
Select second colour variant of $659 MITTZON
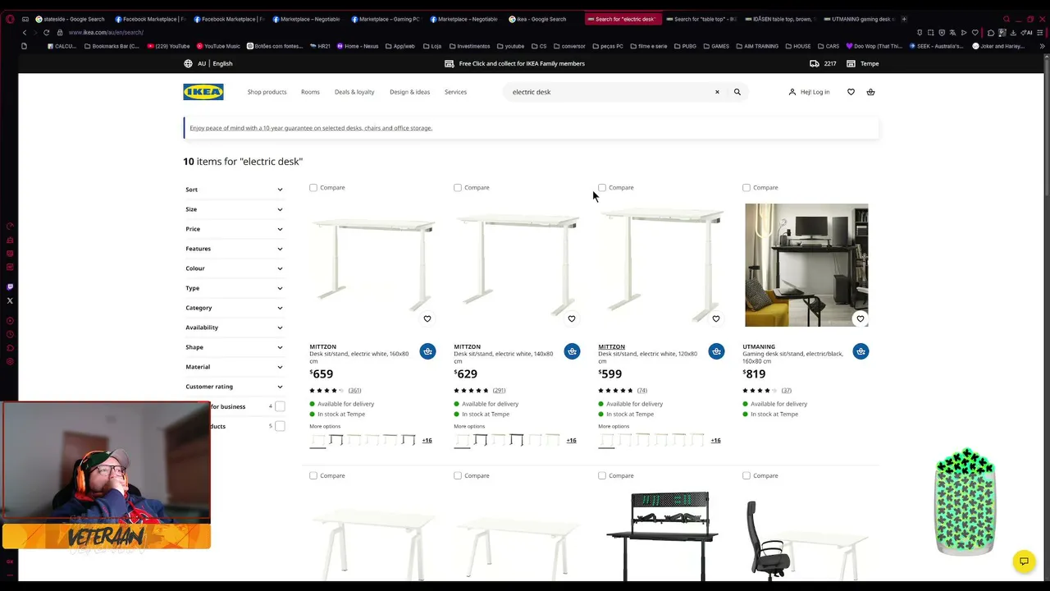pyautogui.click(x=336, y=441)
